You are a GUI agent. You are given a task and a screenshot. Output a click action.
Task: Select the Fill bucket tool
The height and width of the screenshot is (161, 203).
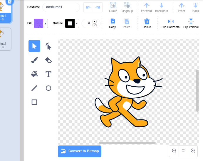[34, 74]
